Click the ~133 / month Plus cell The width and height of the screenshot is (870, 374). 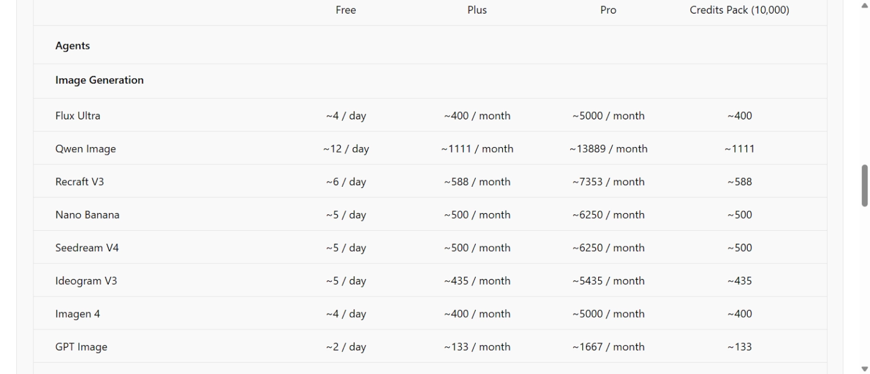click(x=477, y=347)
